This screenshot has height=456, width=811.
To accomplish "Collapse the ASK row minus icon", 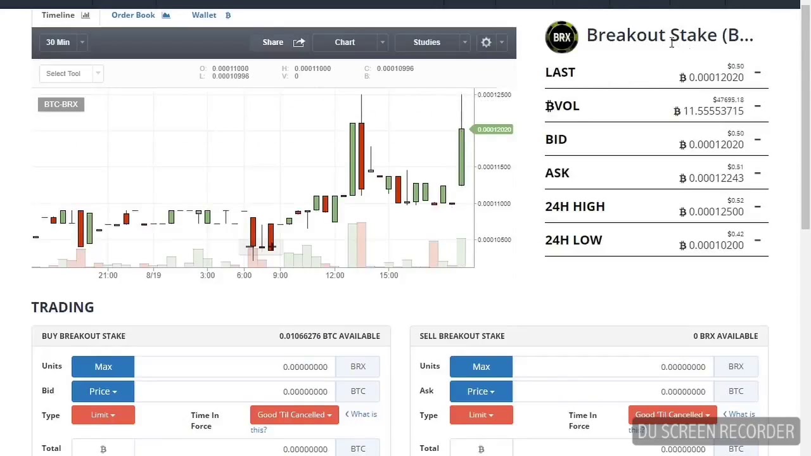I will point(757,174).
